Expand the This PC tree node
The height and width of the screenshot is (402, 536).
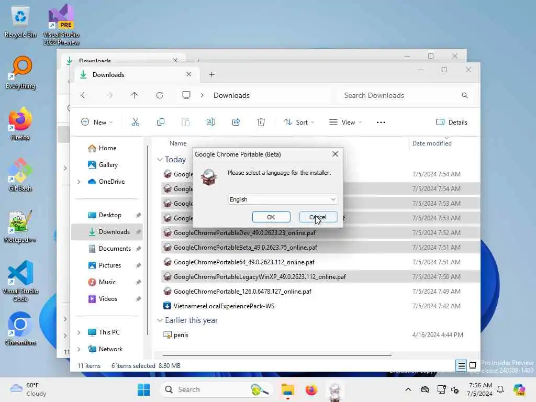pos(79,332)
